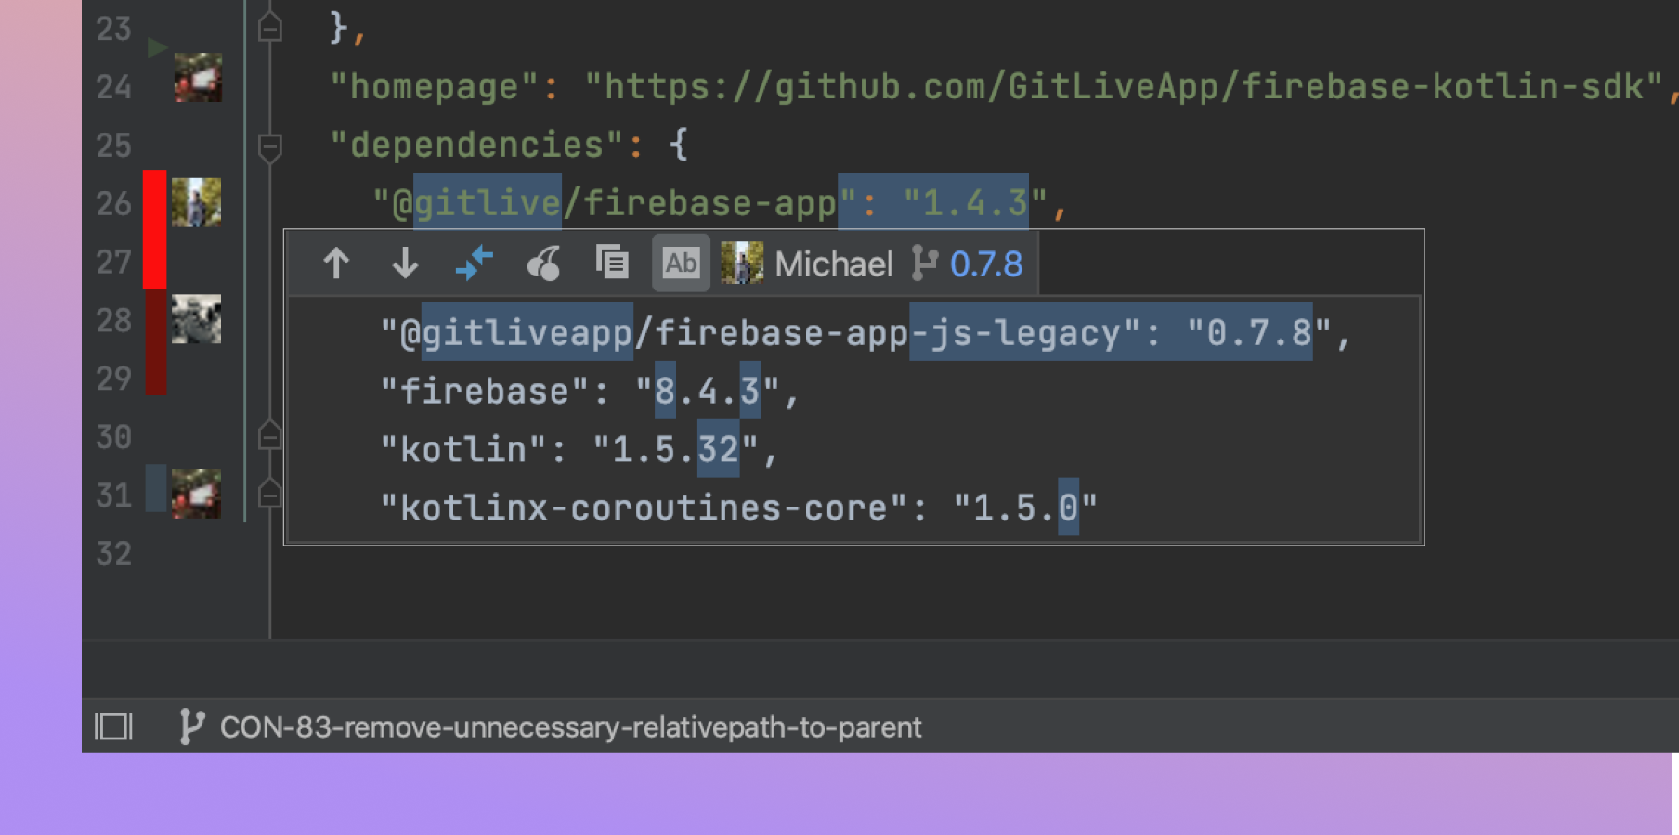Viewport: 1679px width, 835px height.
Task: Click Michael's avatar in the popup toolbar
Action: click(742, 263)
